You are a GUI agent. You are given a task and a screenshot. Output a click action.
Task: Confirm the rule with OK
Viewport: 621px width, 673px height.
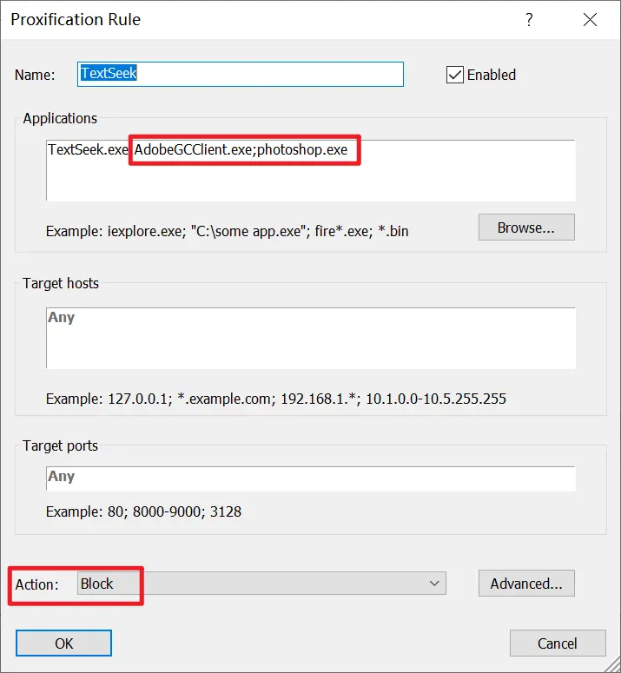pyautogui.click(x=64, y=643)
